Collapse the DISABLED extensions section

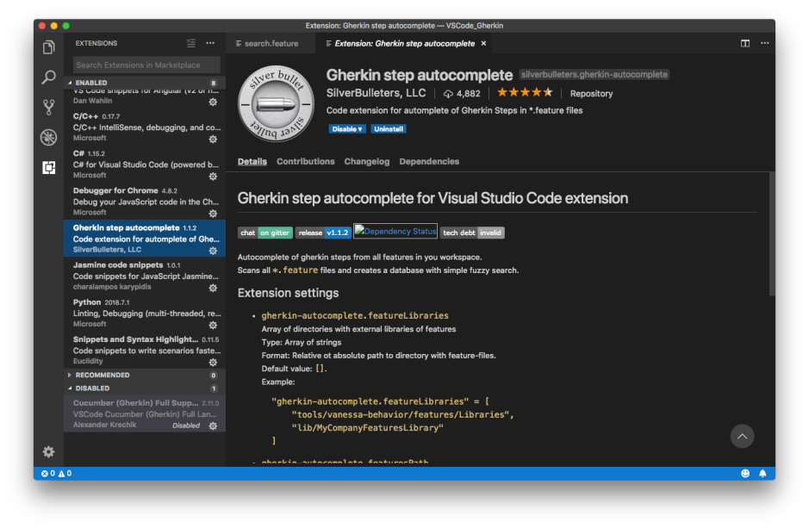(x=92, y=388)
